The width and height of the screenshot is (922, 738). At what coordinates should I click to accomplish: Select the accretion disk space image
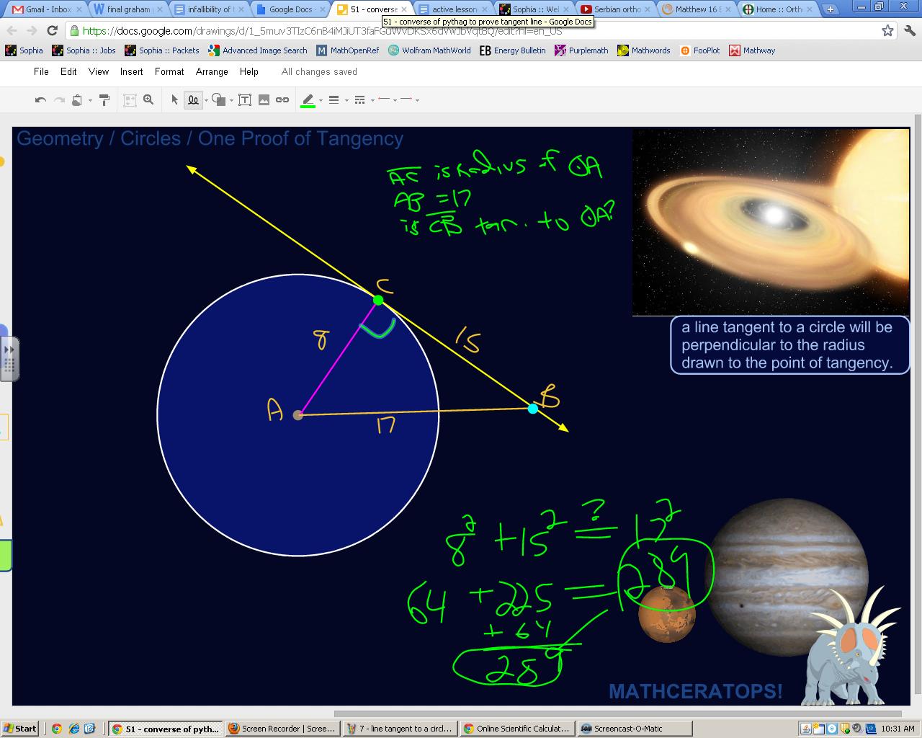[771, 222]
